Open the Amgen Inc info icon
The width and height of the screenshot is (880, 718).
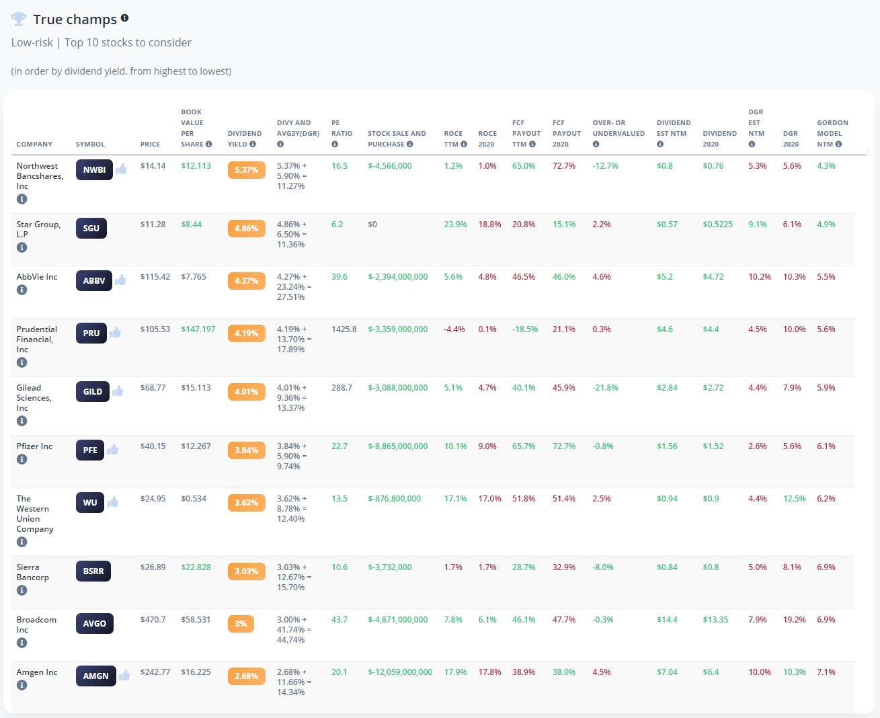22,685
